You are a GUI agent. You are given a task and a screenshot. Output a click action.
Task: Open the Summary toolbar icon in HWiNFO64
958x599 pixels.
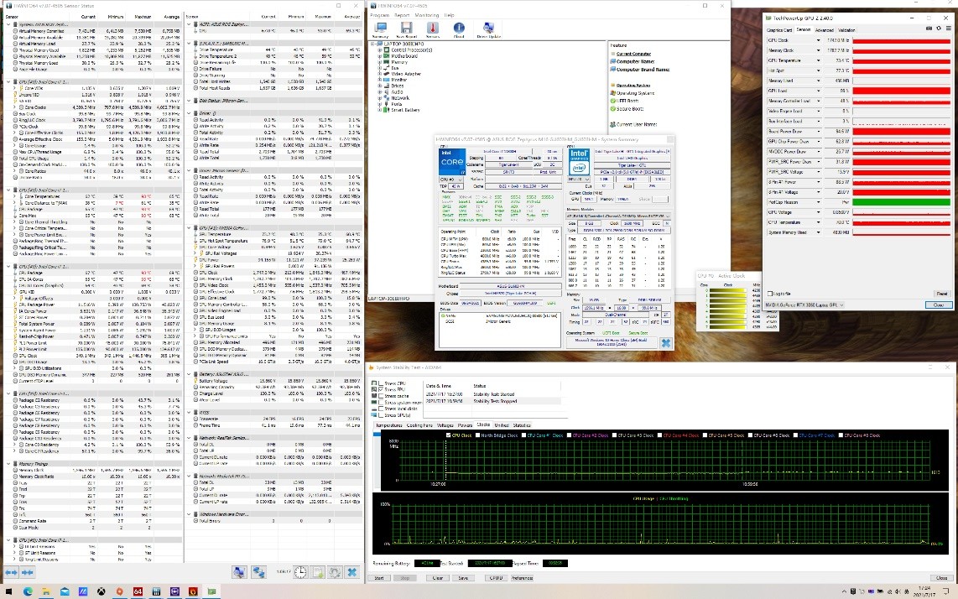380,29
